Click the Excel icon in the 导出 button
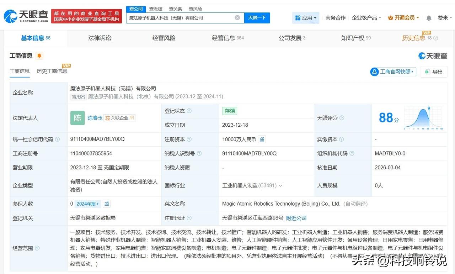 click(427, 72)
